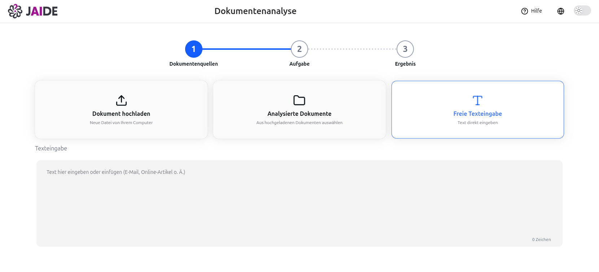Screen dimensions: 599x272
Task: Select step 1 Dokumentenquellen circle
Action: [194, 49]
